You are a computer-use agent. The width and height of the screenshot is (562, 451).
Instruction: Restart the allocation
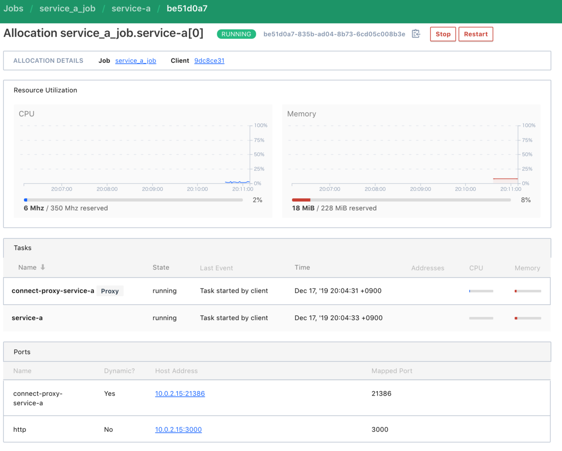click(x=476, y=34)
